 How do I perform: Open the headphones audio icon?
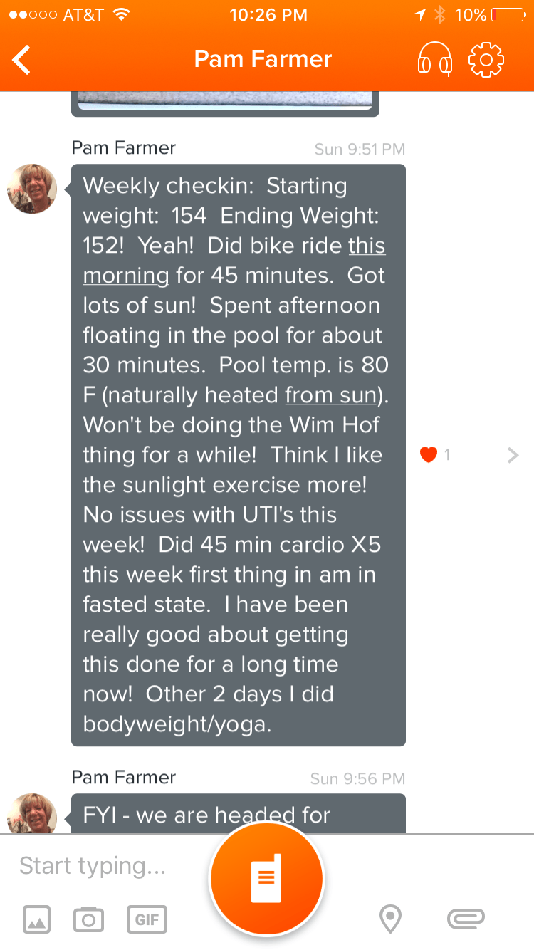click(434, 58)
